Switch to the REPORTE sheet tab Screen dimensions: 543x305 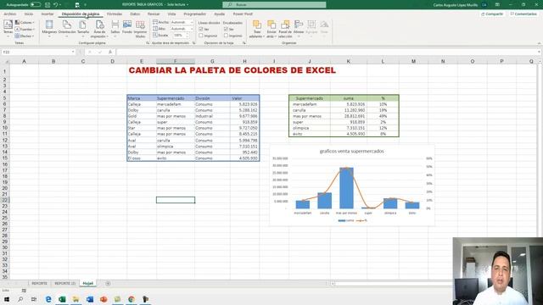click(40, 284)
